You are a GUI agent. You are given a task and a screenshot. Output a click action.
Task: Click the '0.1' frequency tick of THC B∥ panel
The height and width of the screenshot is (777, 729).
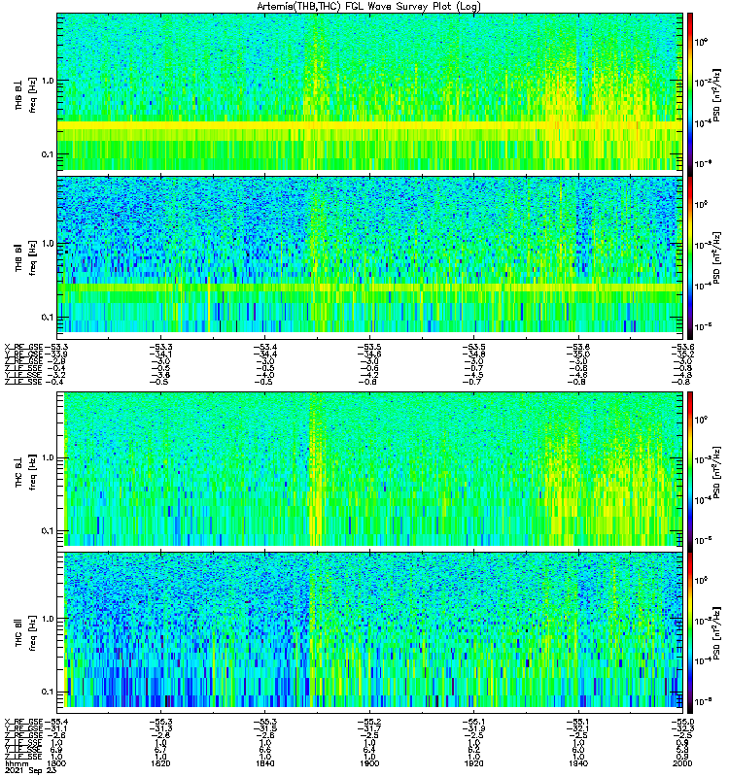48,692
